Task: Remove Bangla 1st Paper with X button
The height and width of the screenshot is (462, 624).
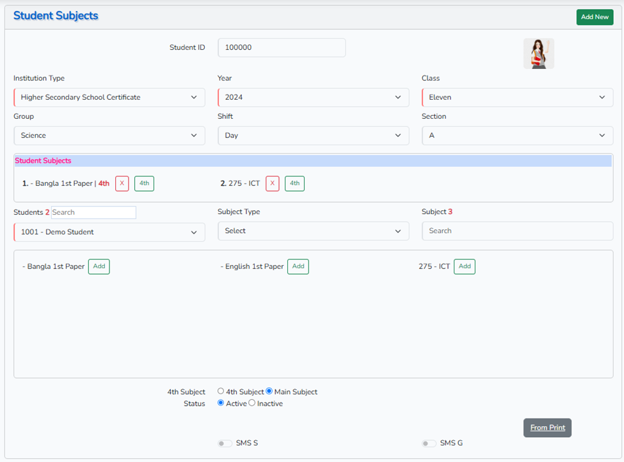Action: tap(122, 183)
